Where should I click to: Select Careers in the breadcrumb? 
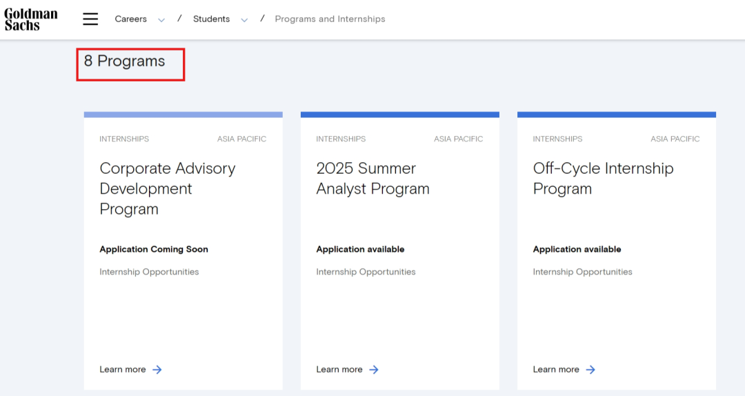click(130, 19)
